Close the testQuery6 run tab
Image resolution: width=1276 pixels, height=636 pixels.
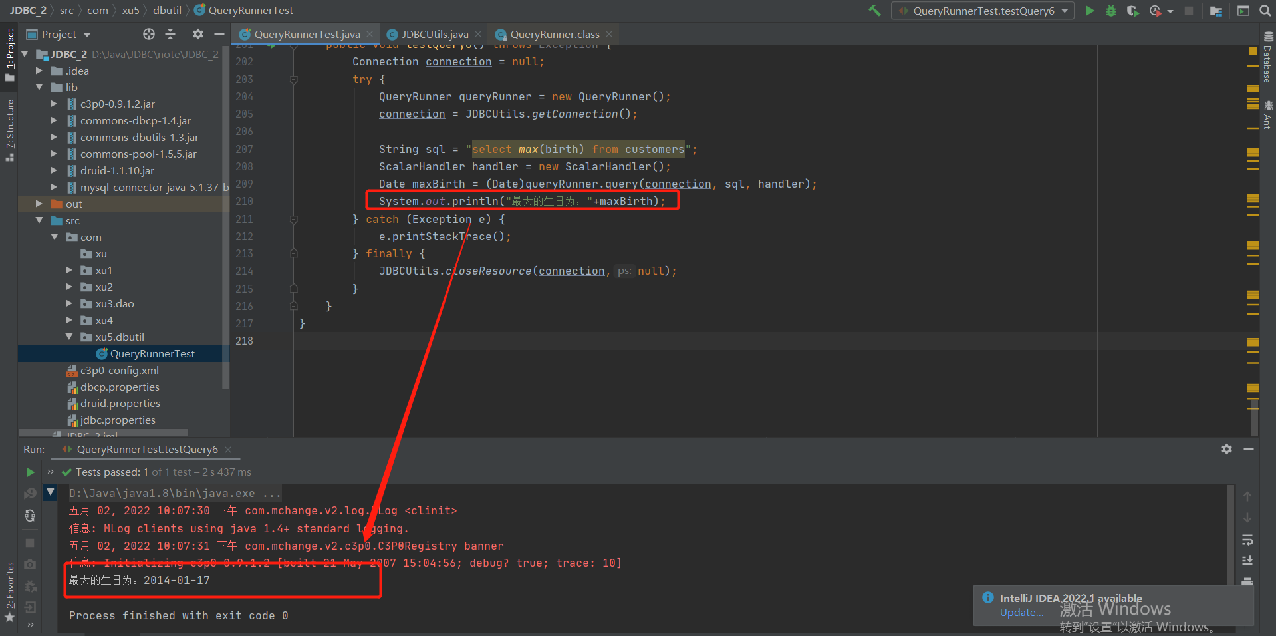point(228,450)
